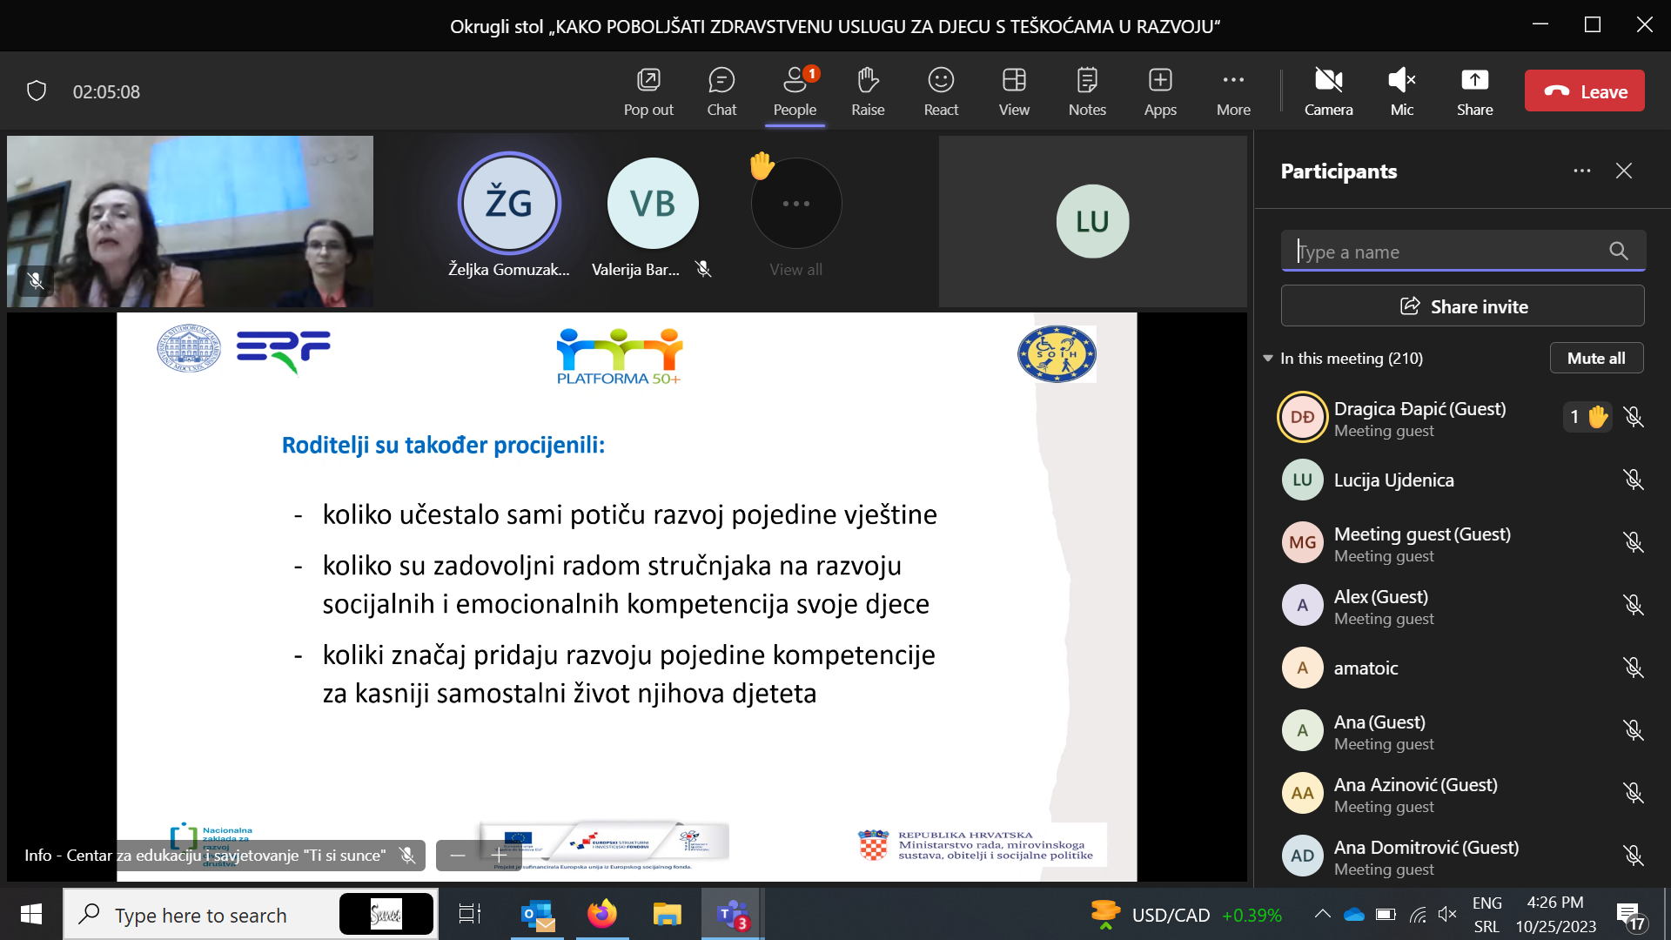Click Share invite button
Screen dimensions: 1671x940
(x=1462, y=306)
